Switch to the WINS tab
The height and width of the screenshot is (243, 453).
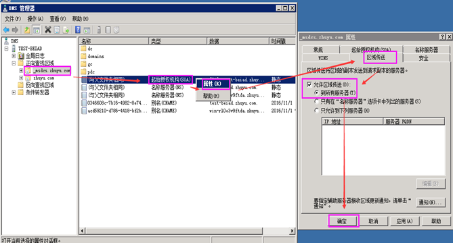tap(323, 58)
